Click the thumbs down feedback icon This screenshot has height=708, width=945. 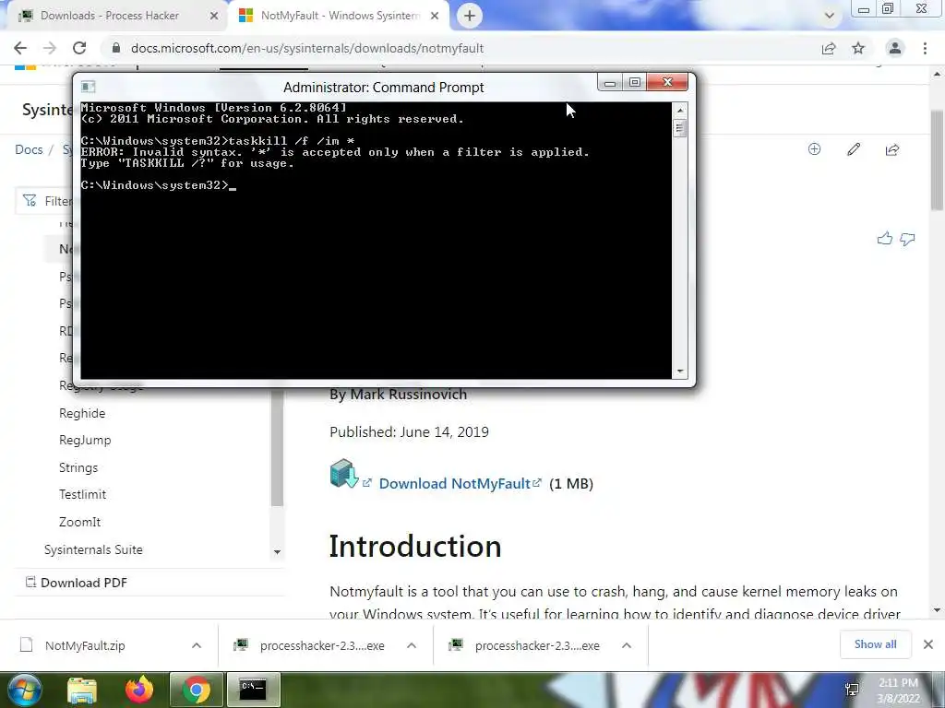908,239
